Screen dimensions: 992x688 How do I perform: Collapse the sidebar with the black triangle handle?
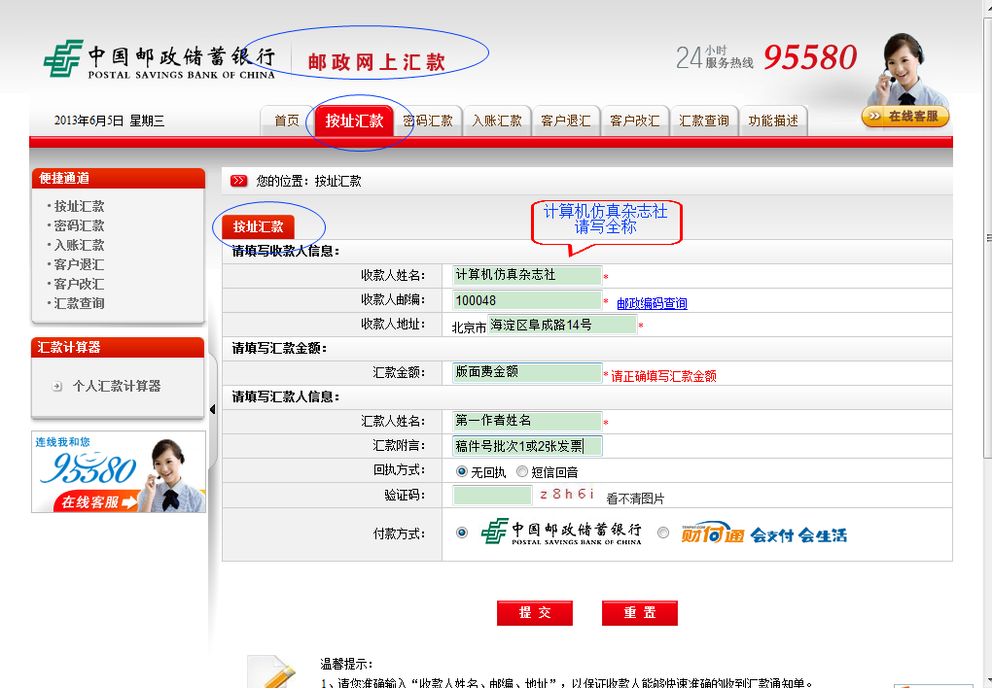tap(212, 409)
